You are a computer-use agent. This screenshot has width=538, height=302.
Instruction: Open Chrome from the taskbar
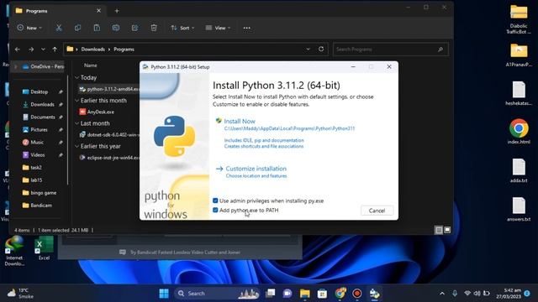[340, 294]
